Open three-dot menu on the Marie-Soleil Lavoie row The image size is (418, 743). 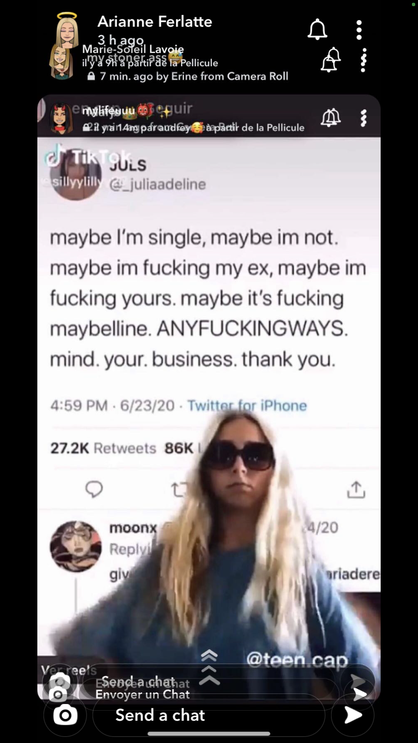click(x=363, y=60)
